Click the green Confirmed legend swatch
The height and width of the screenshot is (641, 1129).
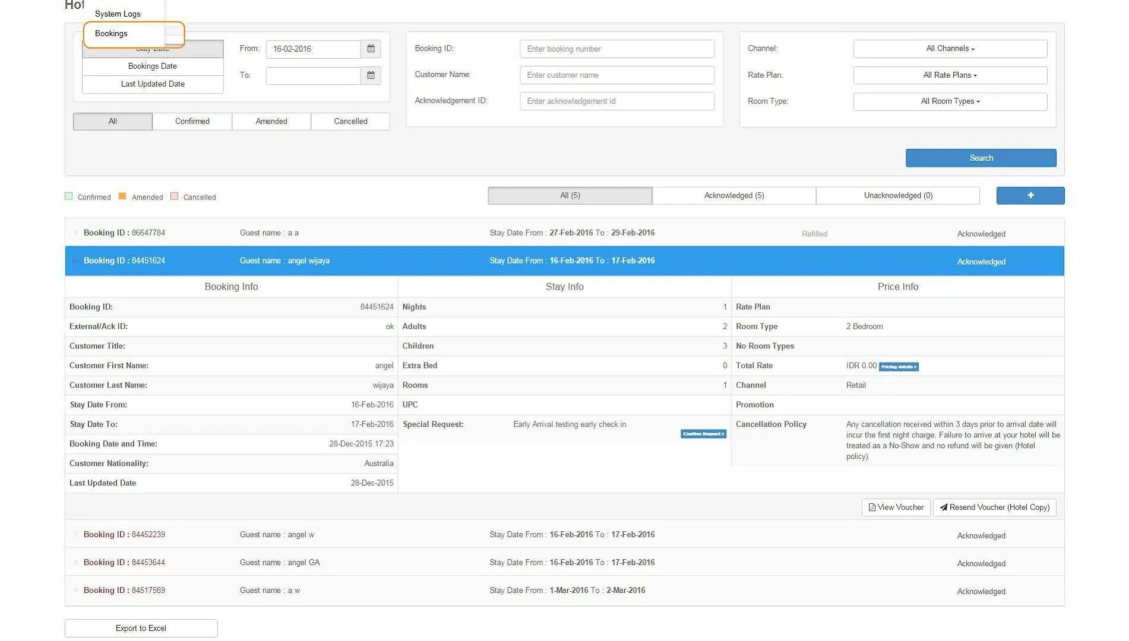tap(68, 196)
